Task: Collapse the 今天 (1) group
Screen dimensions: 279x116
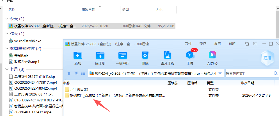Action: pyautogui.click(x=7, y=19)
